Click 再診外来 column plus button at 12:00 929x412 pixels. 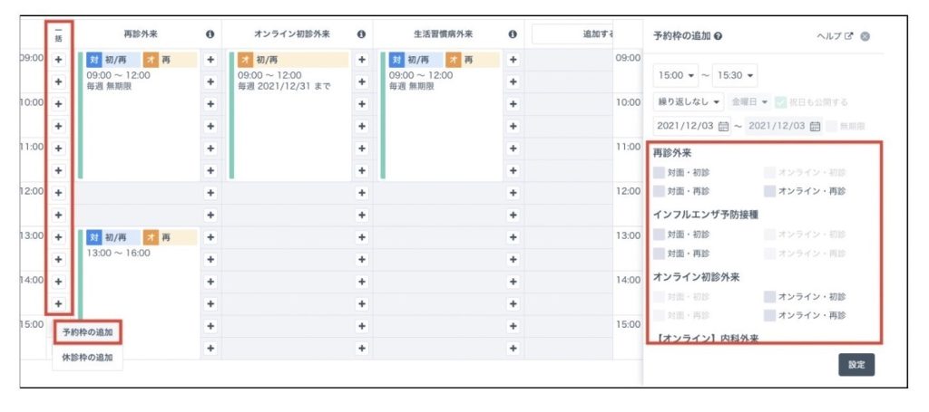210,192
